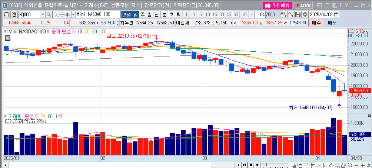Choose the 3 interval button
This screenshot has height=168, width=372.
[193, 14]
